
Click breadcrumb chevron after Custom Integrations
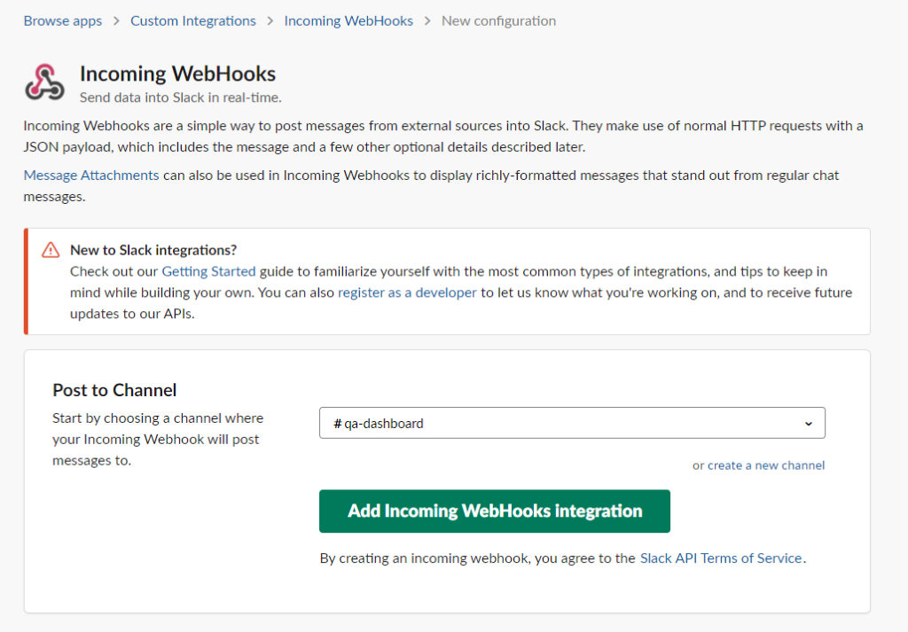[270, 21]
